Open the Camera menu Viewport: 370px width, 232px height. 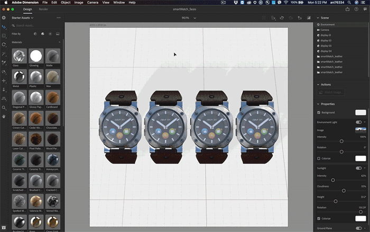click(x=92, y=2)
